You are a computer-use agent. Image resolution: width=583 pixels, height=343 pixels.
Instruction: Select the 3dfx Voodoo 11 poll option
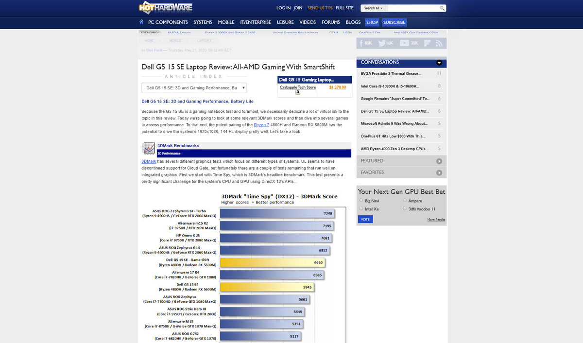pos(405,209)
